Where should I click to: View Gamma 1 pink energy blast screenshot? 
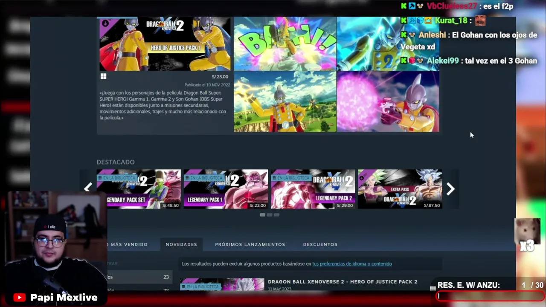tap(388, 102)
